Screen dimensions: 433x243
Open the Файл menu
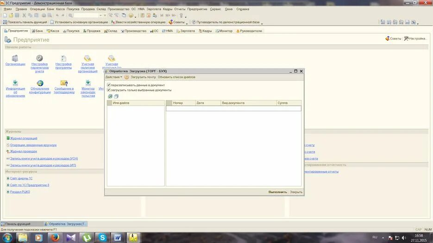pyautogui.click(x=8, y=9)
